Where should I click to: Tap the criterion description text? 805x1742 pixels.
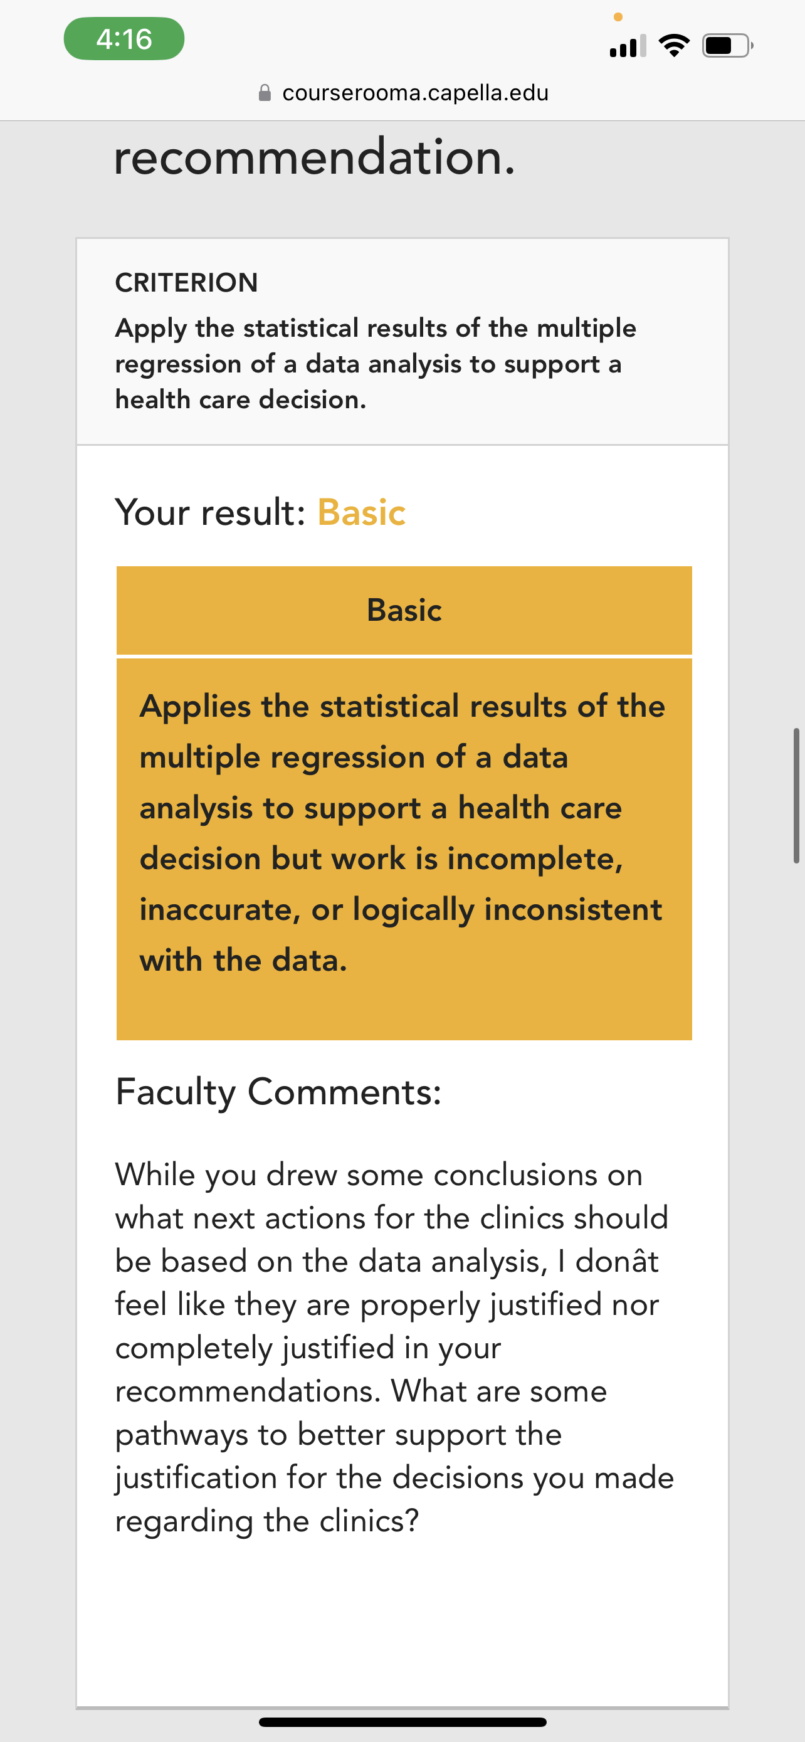point(376,364)
